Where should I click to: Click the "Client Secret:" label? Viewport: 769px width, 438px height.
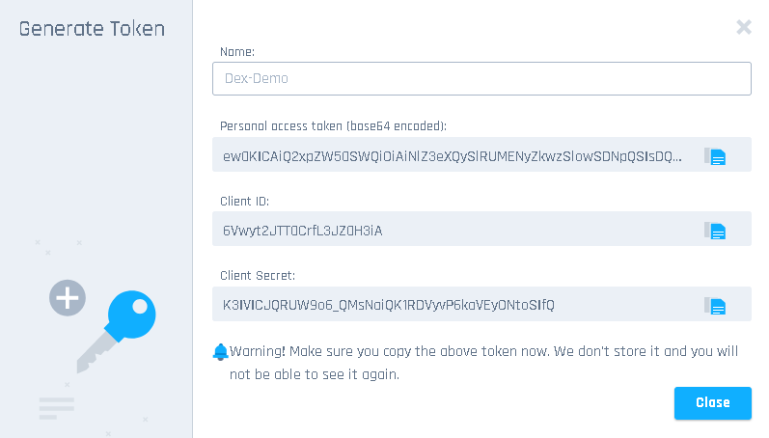pos(258,275)
